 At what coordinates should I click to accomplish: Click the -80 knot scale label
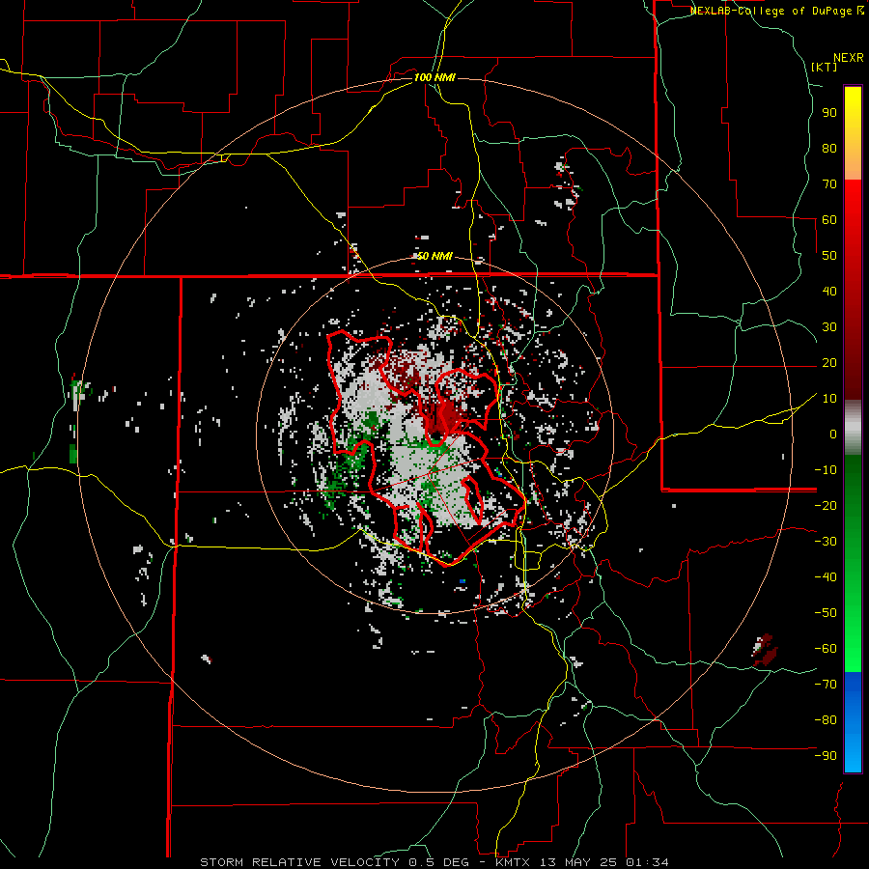(x=826, y=720)
